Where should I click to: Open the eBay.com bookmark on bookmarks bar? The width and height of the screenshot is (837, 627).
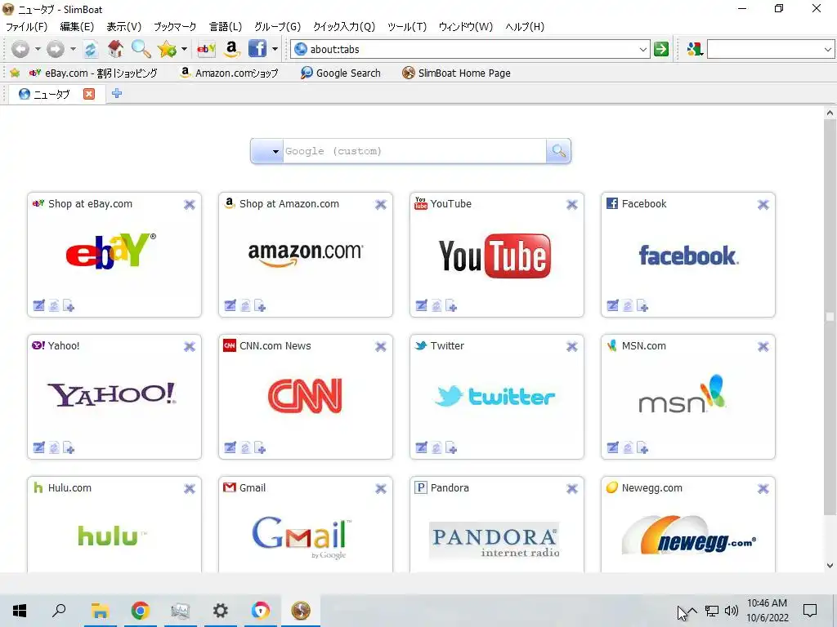(93, 73)
